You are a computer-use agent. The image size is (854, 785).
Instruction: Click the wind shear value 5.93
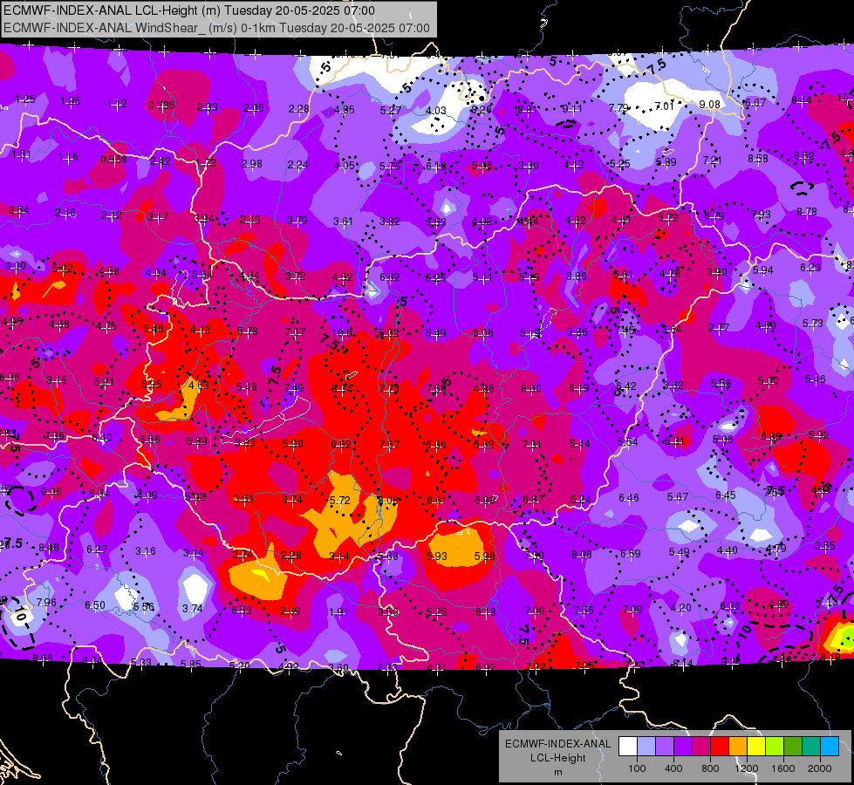pyautogui.click(x=437, y=556)
